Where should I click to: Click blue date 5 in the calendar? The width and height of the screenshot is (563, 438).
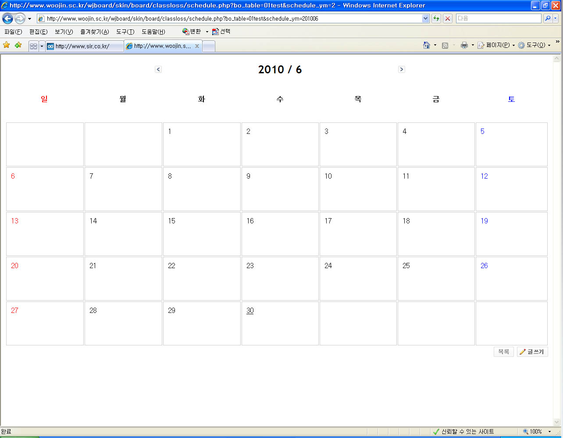click(x=482, y=131)
